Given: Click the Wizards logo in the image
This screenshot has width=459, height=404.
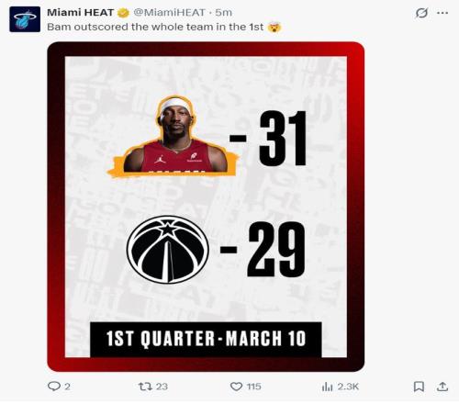Looking at the screenshot, I should tap(168, 250).
